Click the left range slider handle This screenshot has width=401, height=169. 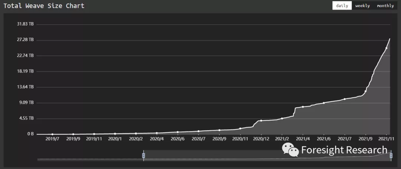tap(143, 156)
